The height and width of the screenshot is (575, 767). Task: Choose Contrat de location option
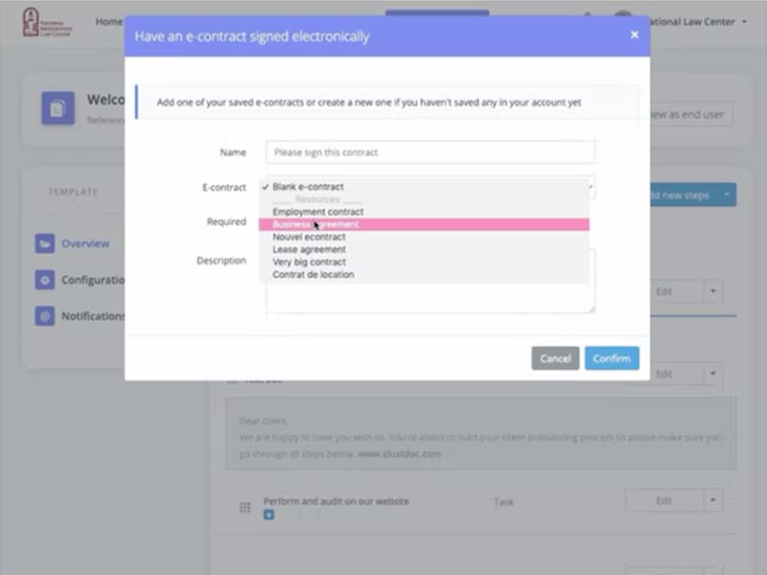point(313,274)
